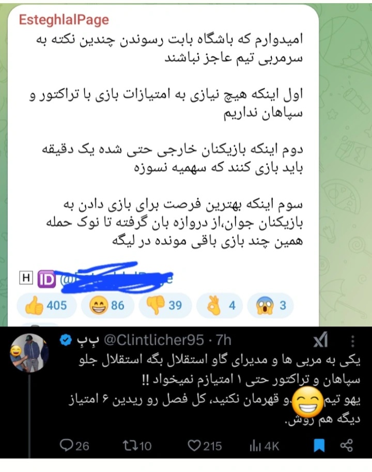Open the @Clintlicher95 username handle
This screenshot has width=372, height=472.
153,340
